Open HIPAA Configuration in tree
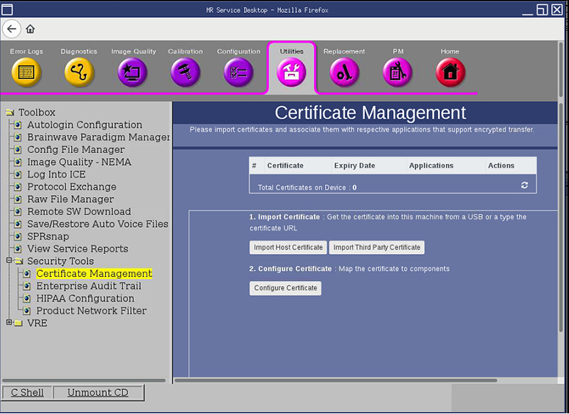 coord(85,298)
